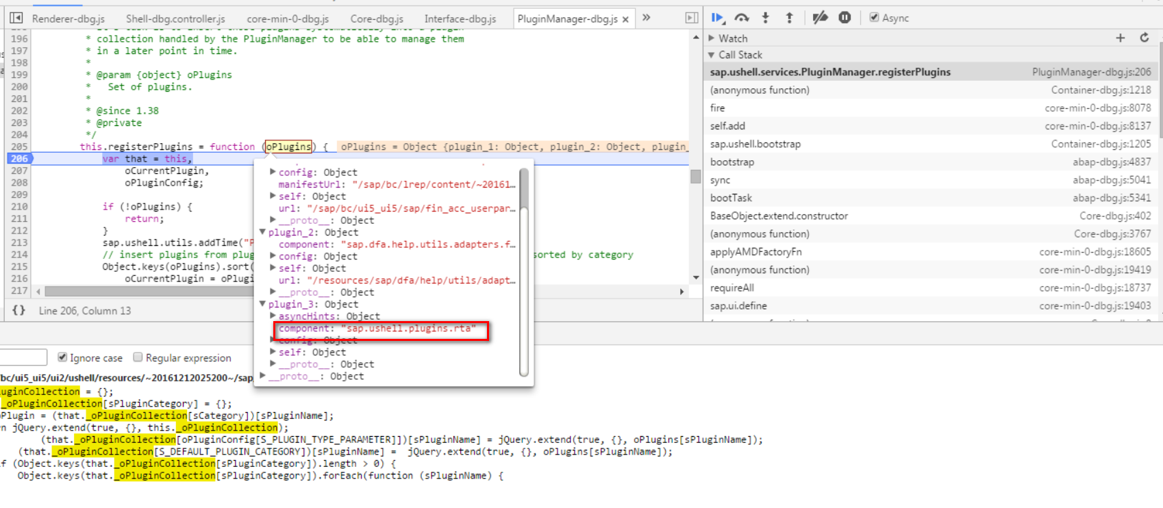This screenshot has height=508, width=1163.
Task: Select registerPlugins call stack frame
Action: [x=930, y=72]
